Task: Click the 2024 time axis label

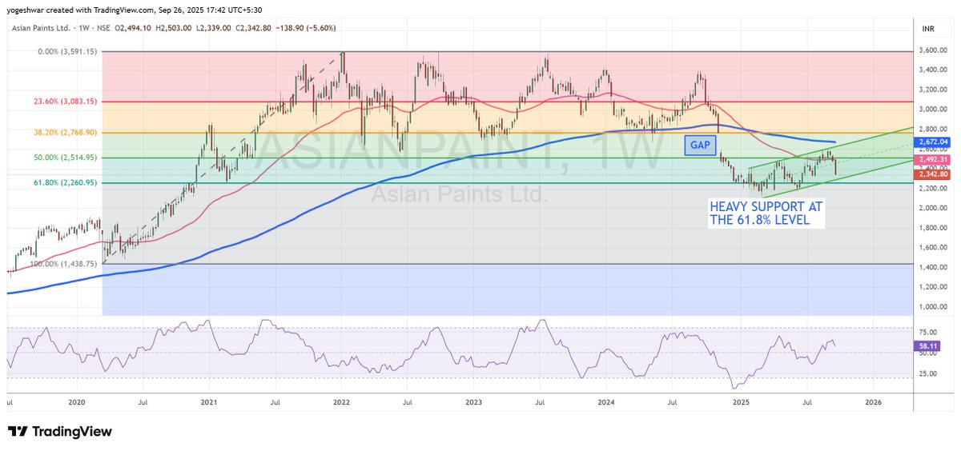Action: (606, 404)
